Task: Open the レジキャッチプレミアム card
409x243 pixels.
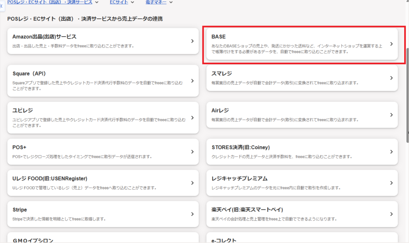Action: [x=302, y=183]
